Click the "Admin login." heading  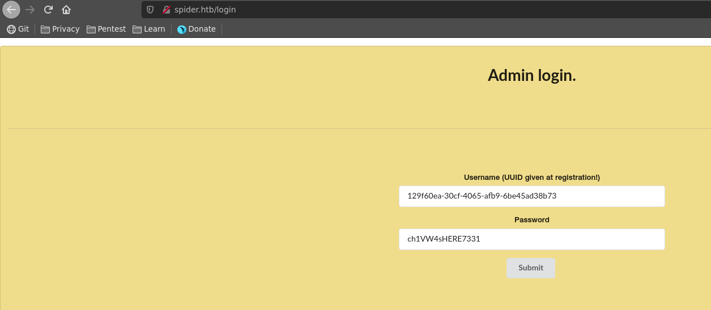click(531, 75)
